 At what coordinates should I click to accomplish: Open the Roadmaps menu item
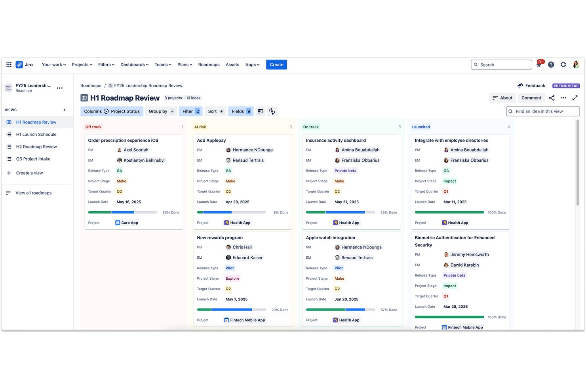pos(209,65)
